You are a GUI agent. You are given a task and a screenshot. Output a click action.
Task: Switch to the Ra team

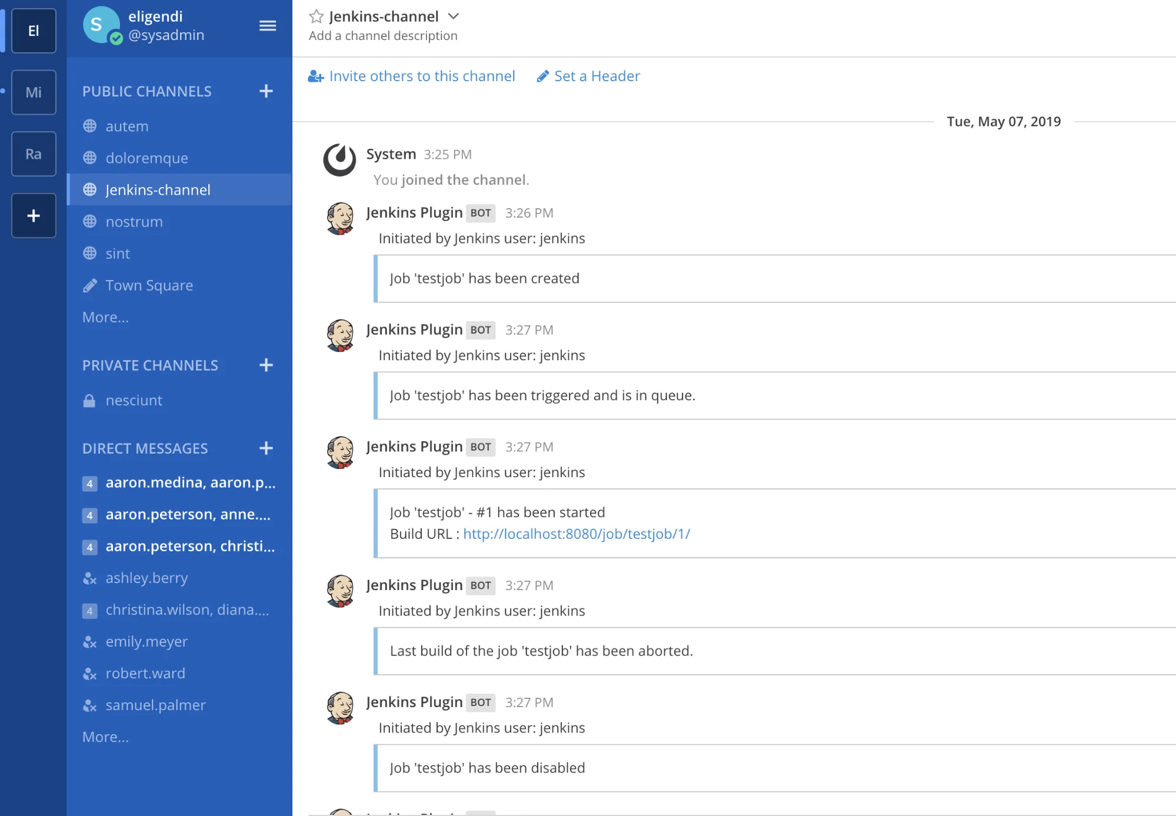(34, 154)
